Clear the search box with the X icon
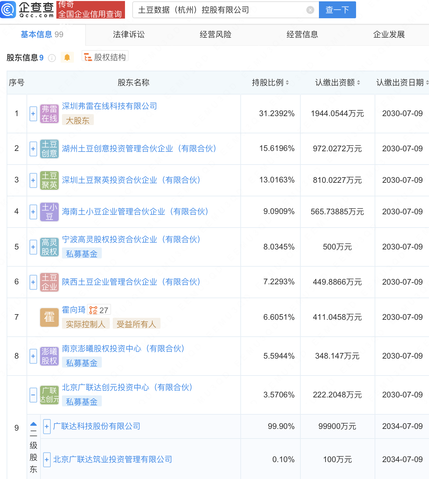Image resolution: width=429 pixels, height=479 pixels. (310, 10)
